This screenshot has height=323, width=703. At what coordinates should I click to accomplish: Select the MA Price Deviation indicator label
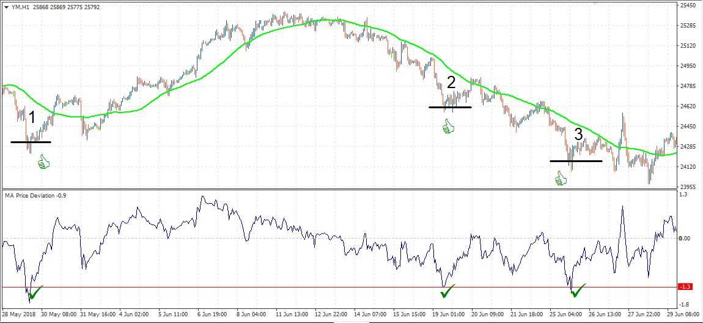tap(32, 195)
